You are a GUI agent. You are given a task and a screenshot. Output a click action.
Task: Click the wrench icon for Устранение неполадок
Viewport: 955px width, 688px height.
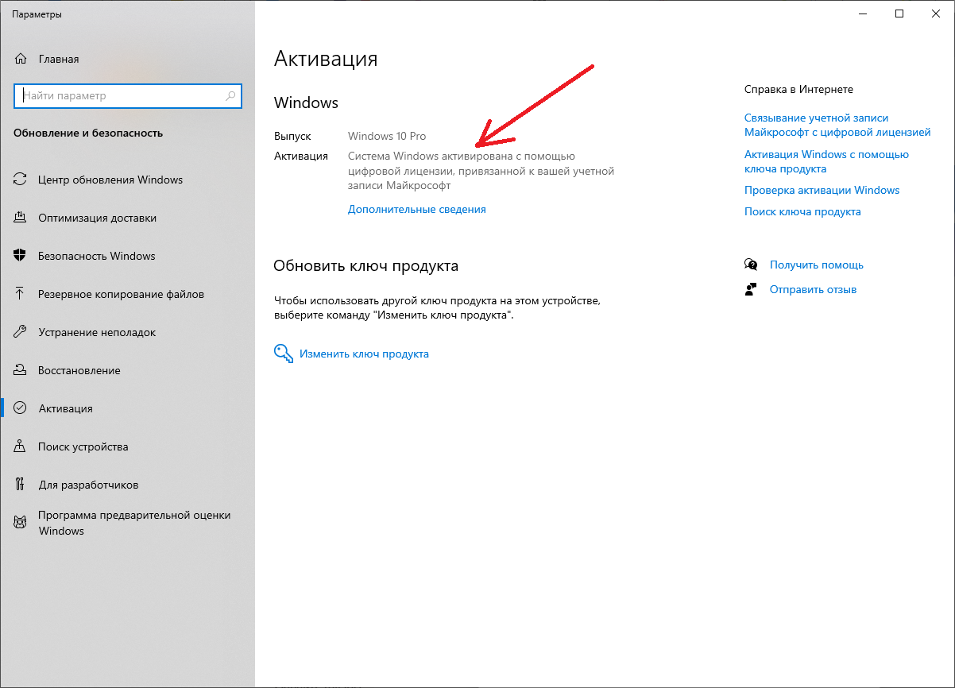click(21, 332)
